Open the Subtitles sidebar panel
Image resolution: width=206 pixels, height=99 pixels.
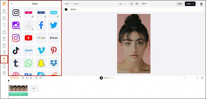4,32
